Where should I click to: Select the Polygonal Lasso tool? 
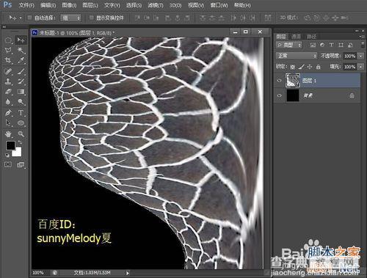click(x=8, y=51)
